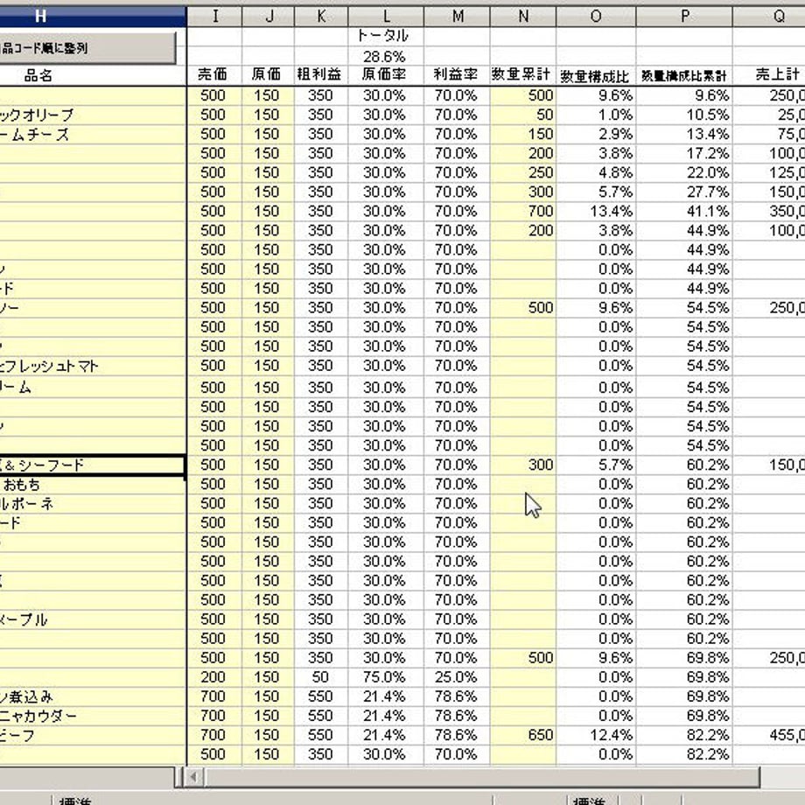Screen dimensions: 805x805
Task: Click the sales total cell starting 455,0
Action: coord(769,735)
